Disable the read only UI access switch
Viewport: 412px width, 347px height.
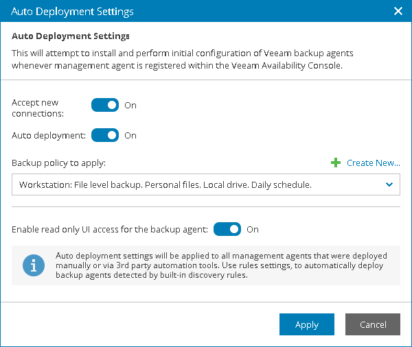[x=227, y=229]
